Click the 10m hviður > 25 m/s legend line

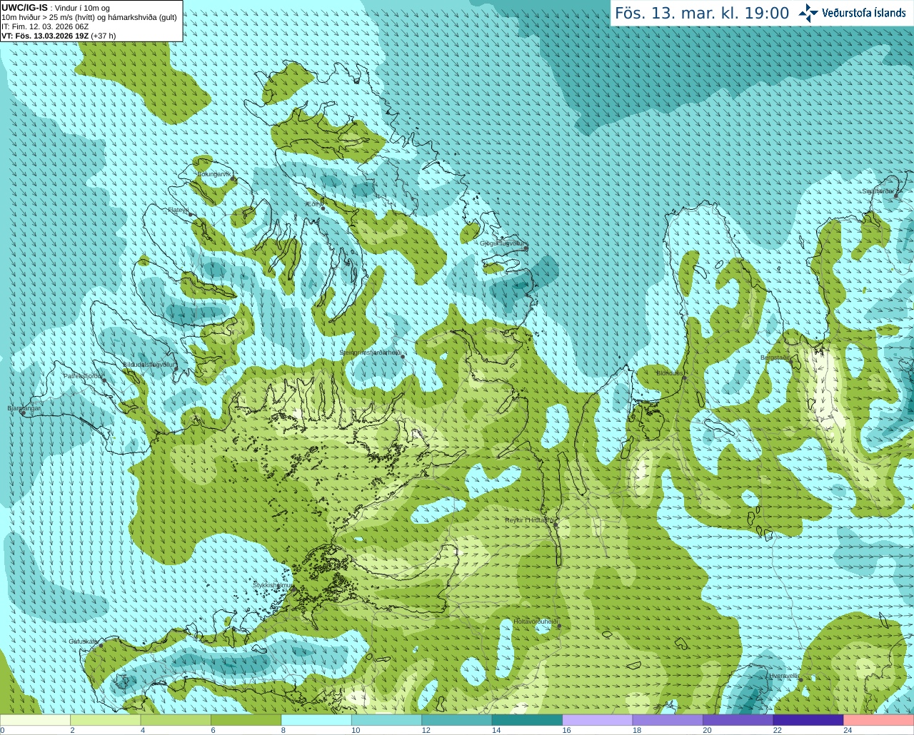click(89, 17)
